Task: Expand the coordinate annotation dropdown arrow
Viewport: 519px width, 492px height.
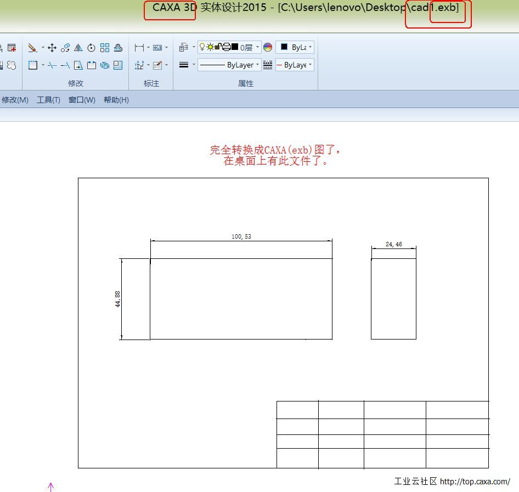Action: (x=148, y=65)
